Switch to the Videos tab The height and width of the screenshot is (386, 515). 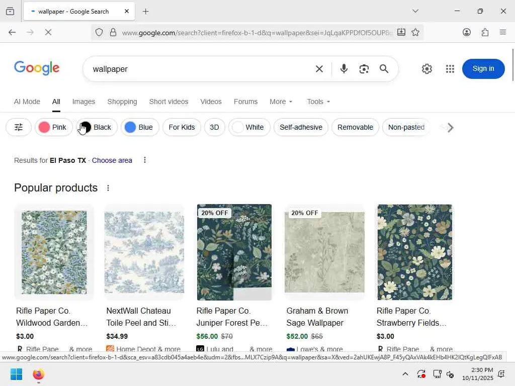point(211,102)
